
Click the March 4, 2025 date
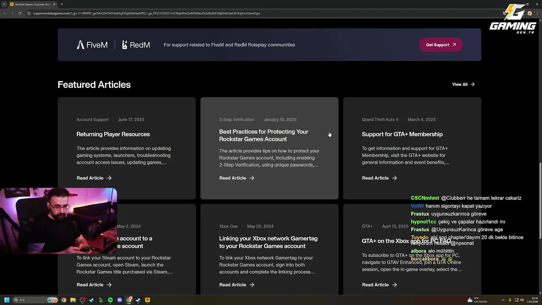click(422, 119)
